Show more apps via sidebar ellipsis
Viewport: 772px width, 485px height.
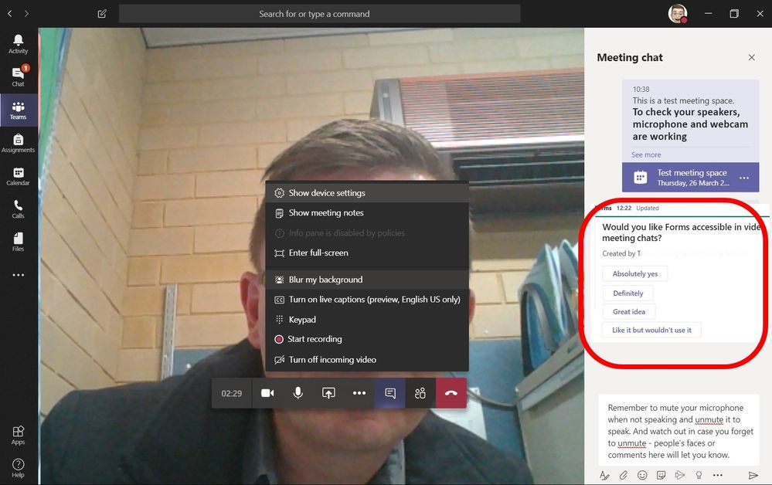click(19, 275)
